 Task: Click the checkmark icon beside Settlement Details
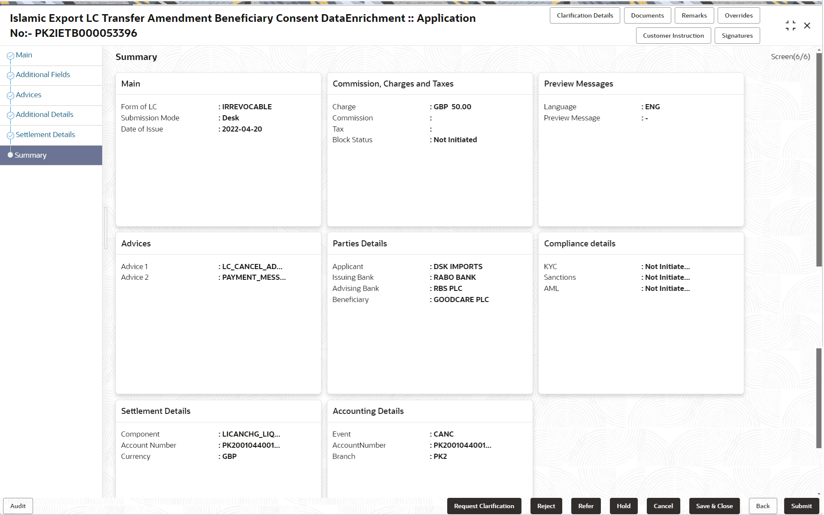10,135
